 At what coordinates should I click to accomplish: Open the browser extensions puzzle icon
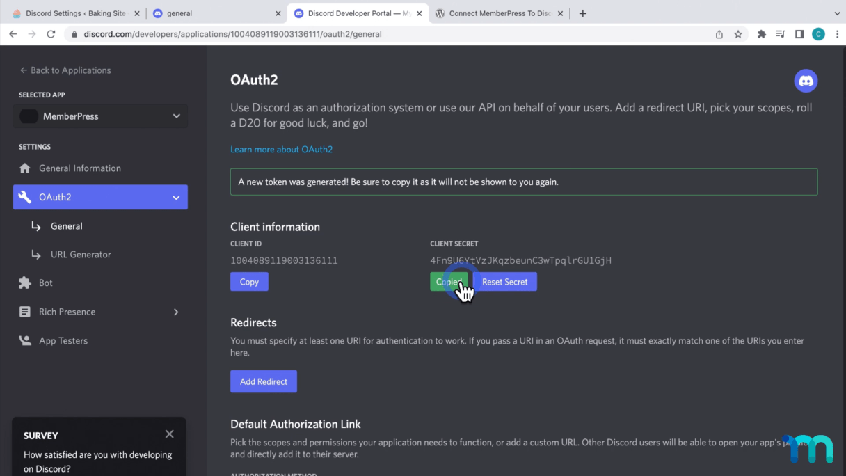(x=762, y=33)
